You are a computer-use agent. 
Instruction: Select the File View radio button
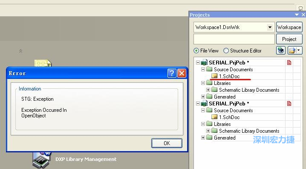tap(196, 51)
